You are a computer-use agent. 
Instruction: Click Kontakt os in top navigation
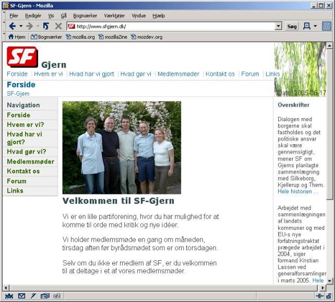point(220,74)
